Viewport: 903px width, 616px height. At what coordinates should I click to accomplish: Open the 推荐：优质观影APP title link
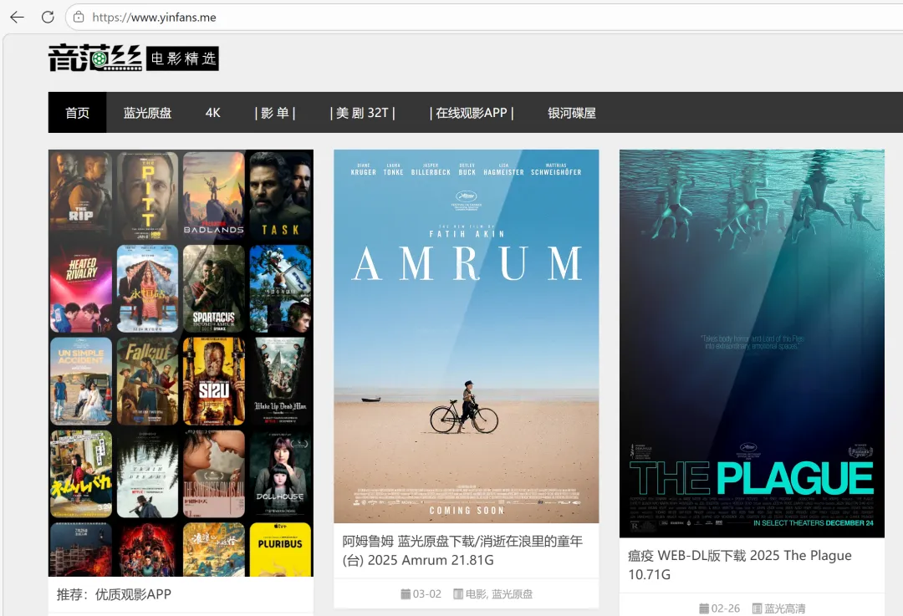114,594
